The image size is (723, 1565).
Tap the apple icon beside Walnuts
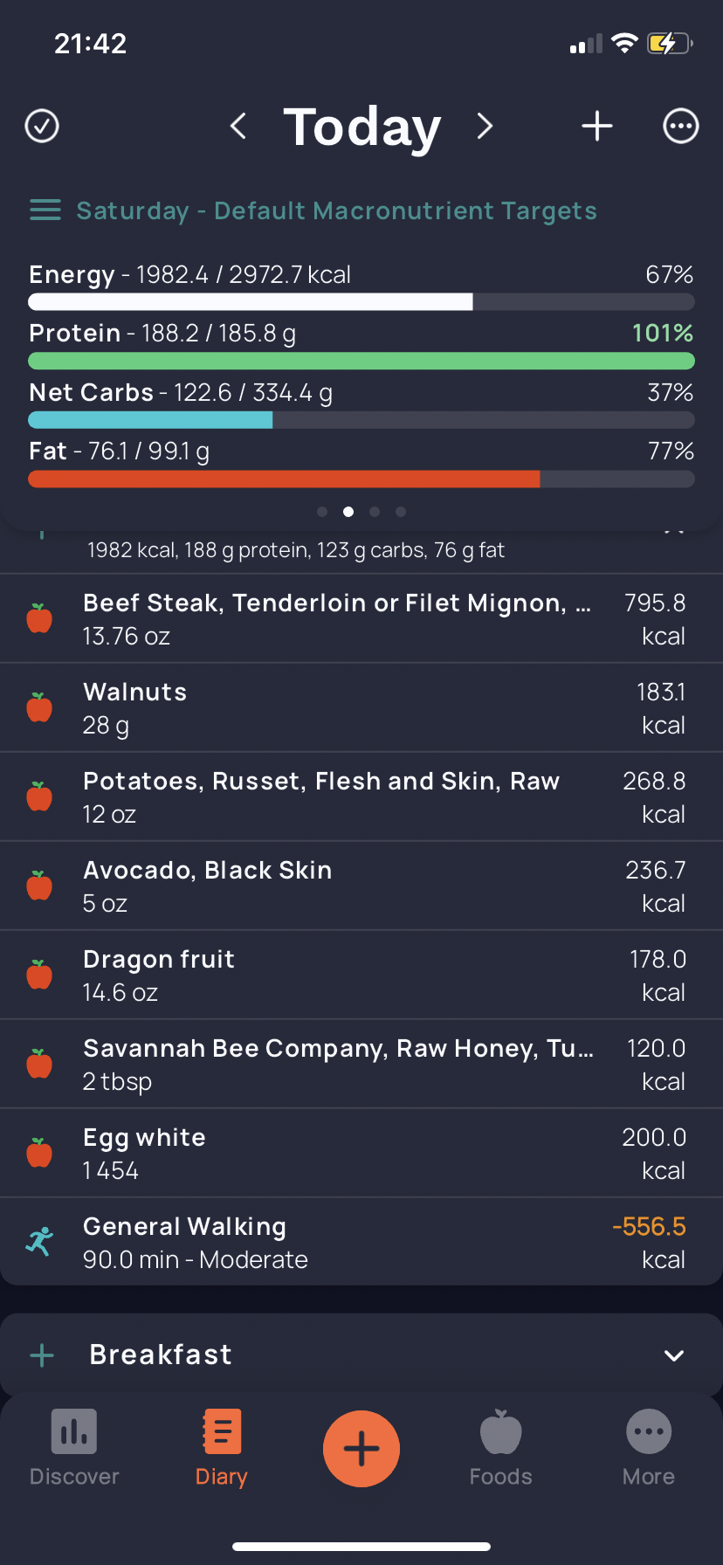tap(39, 707)
